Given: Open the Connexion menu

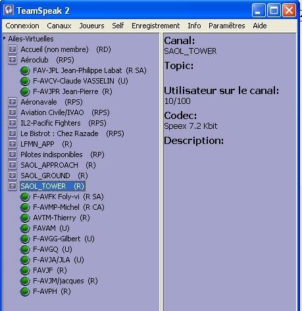Looking at the screenshot, I should pyautogui.click(x=22, y=26).
